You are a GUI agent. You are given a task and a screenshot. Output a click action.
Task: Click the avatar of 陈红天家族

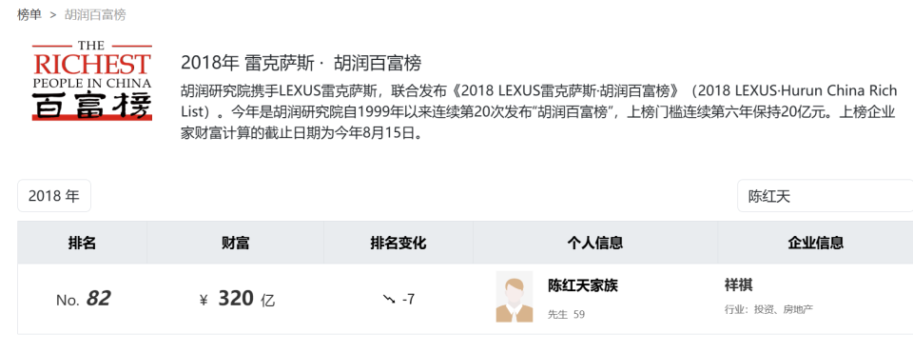point(515,297)
